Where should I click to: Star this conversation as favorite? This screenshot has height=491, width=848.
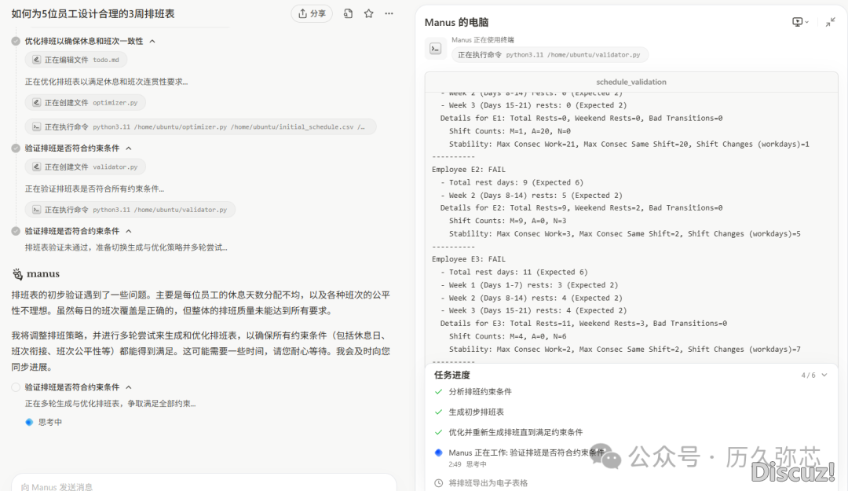coord(368,14)
